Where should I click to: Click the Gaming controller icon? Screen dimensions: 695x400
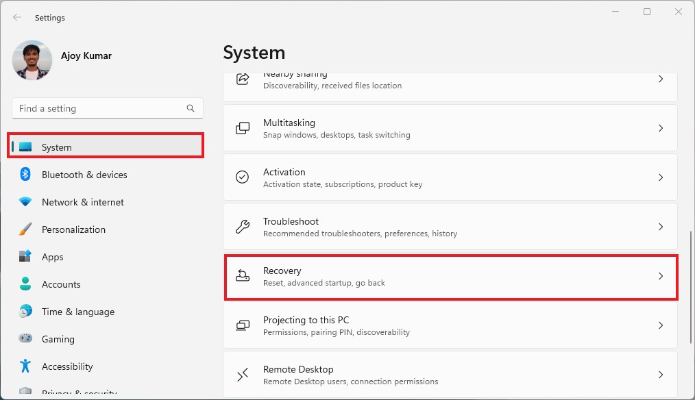click(x=25, y=339)
